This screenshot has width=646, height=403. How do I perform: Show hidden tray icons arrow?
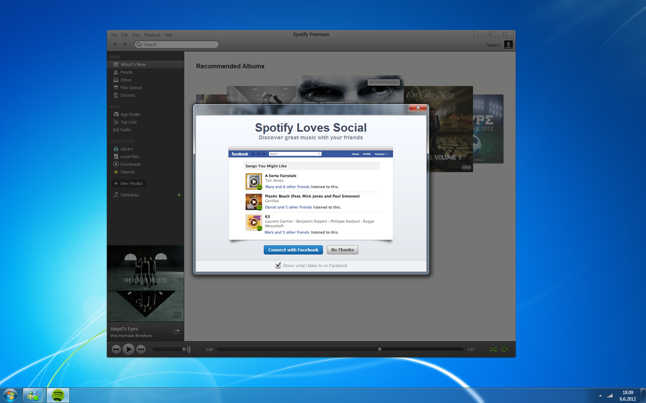(x=600, y=396)
